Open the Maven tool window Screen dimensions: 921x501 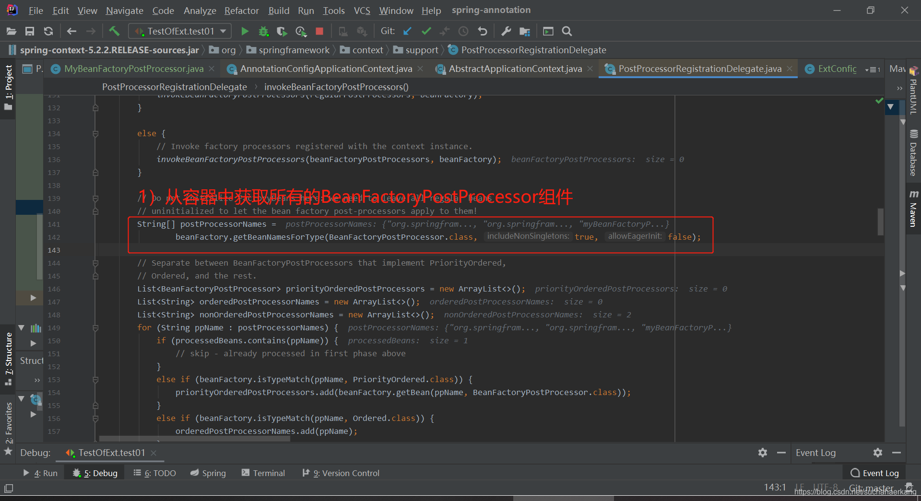point(913,209)
